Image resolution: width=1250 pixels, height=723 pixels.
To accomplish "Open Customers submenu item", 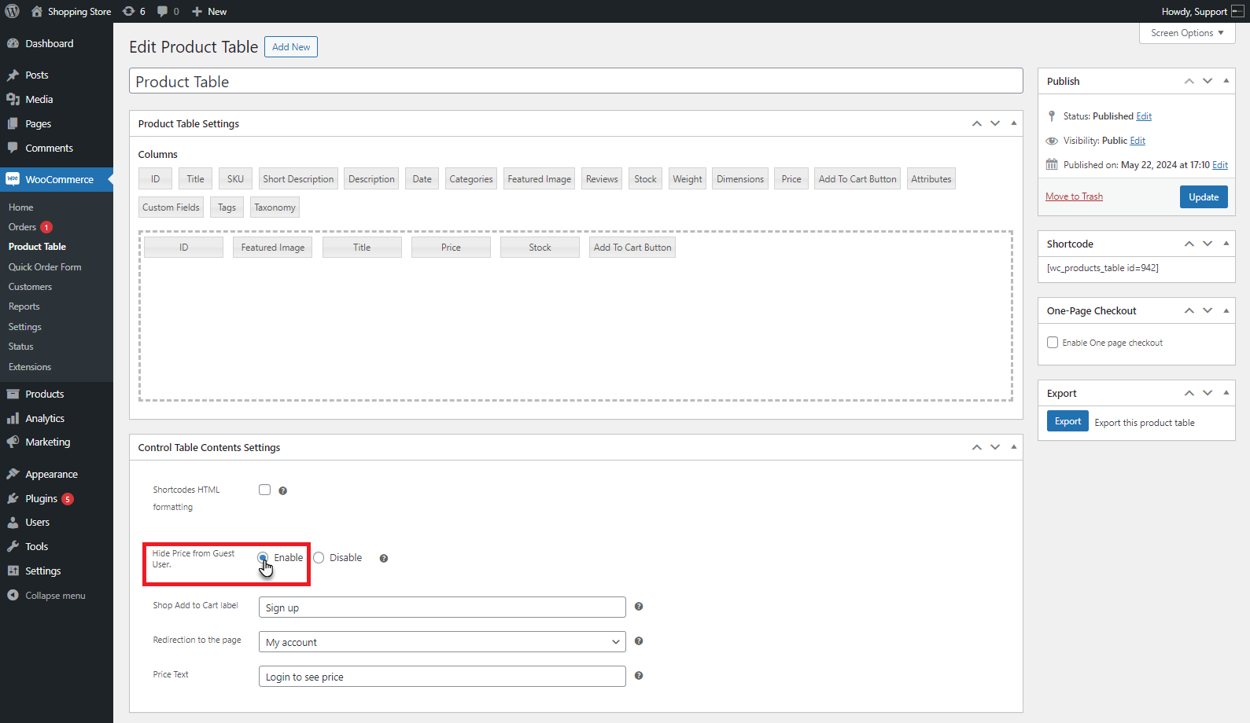I will tap(30, 287).
